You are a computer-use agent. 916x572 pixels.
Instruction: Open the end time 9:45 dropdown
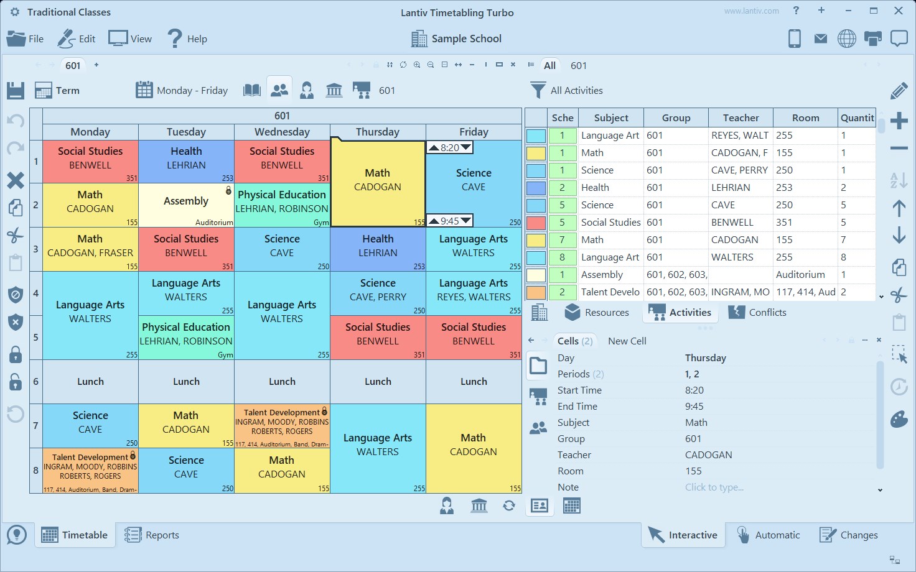point(466,221)
